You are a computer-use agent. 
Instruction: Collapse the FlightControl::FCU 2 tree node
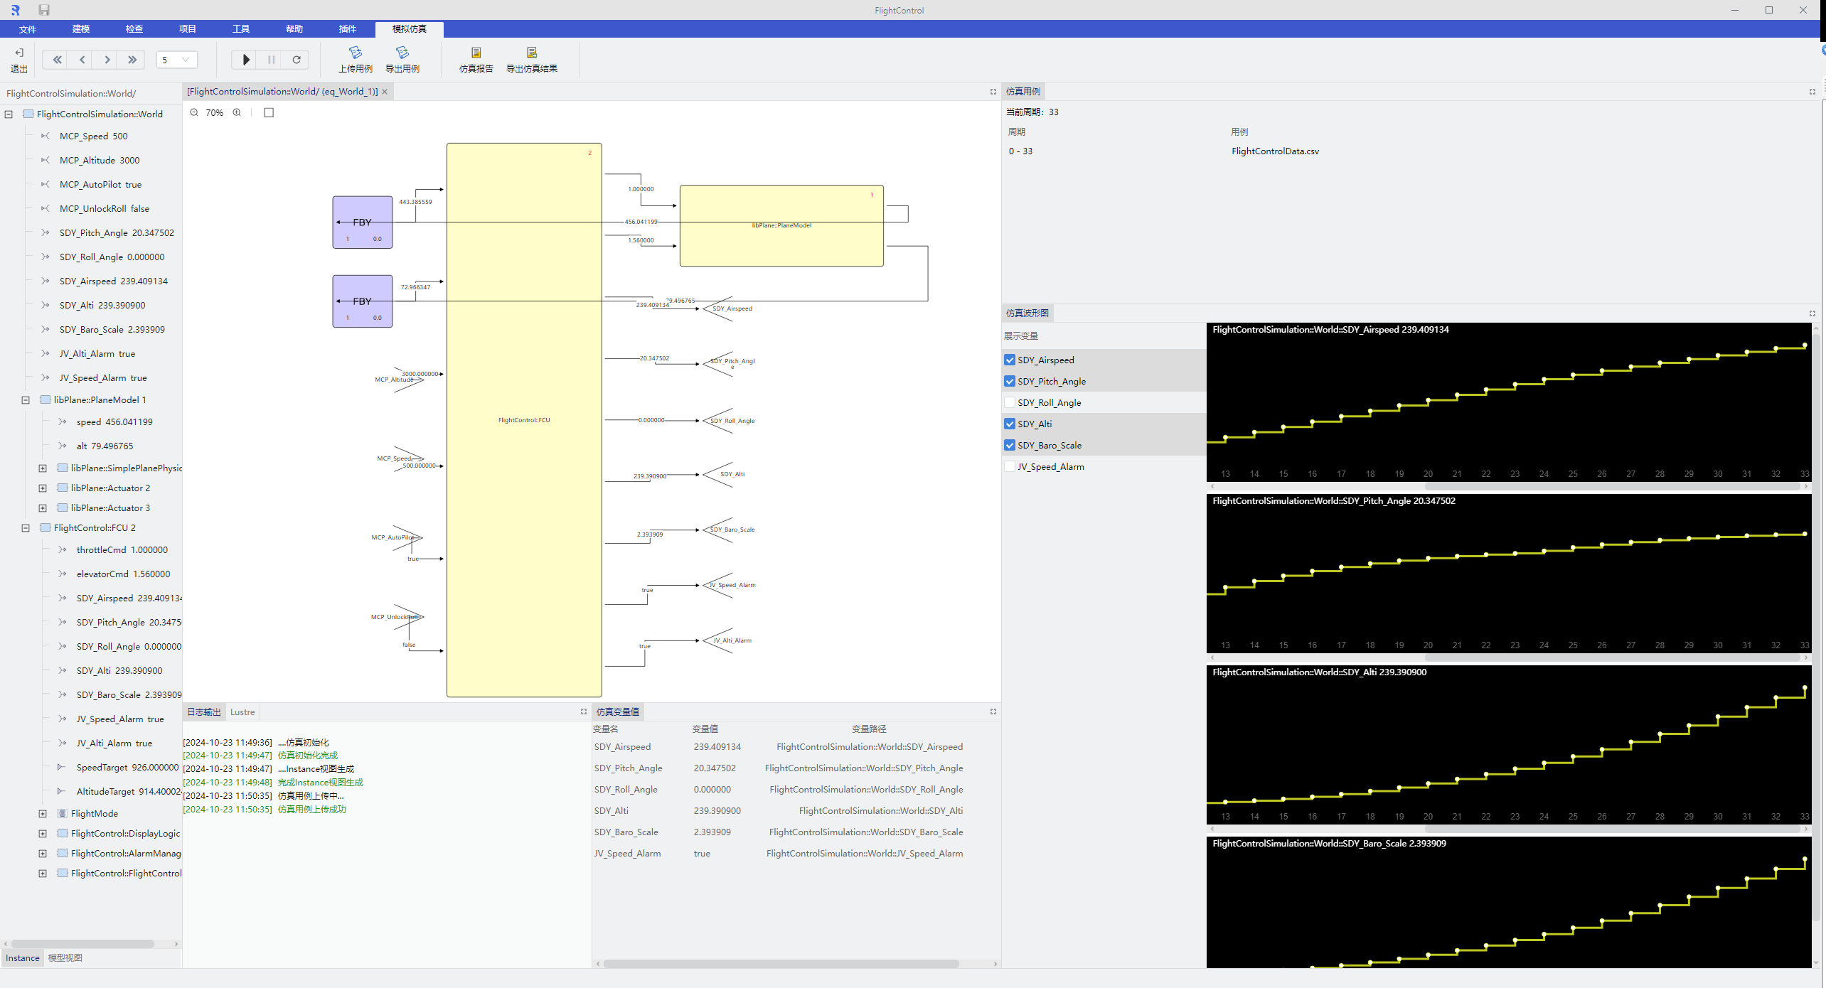coord(26,528)
